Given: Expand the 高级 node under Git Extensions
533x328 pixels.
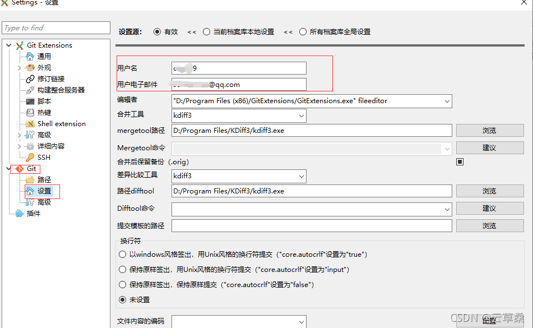Looking at the screenshot, I should (20, 135).
